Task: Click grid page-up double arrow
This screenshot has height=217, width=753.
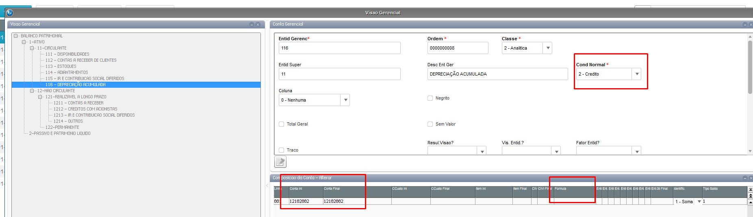Action: (750, 196)
